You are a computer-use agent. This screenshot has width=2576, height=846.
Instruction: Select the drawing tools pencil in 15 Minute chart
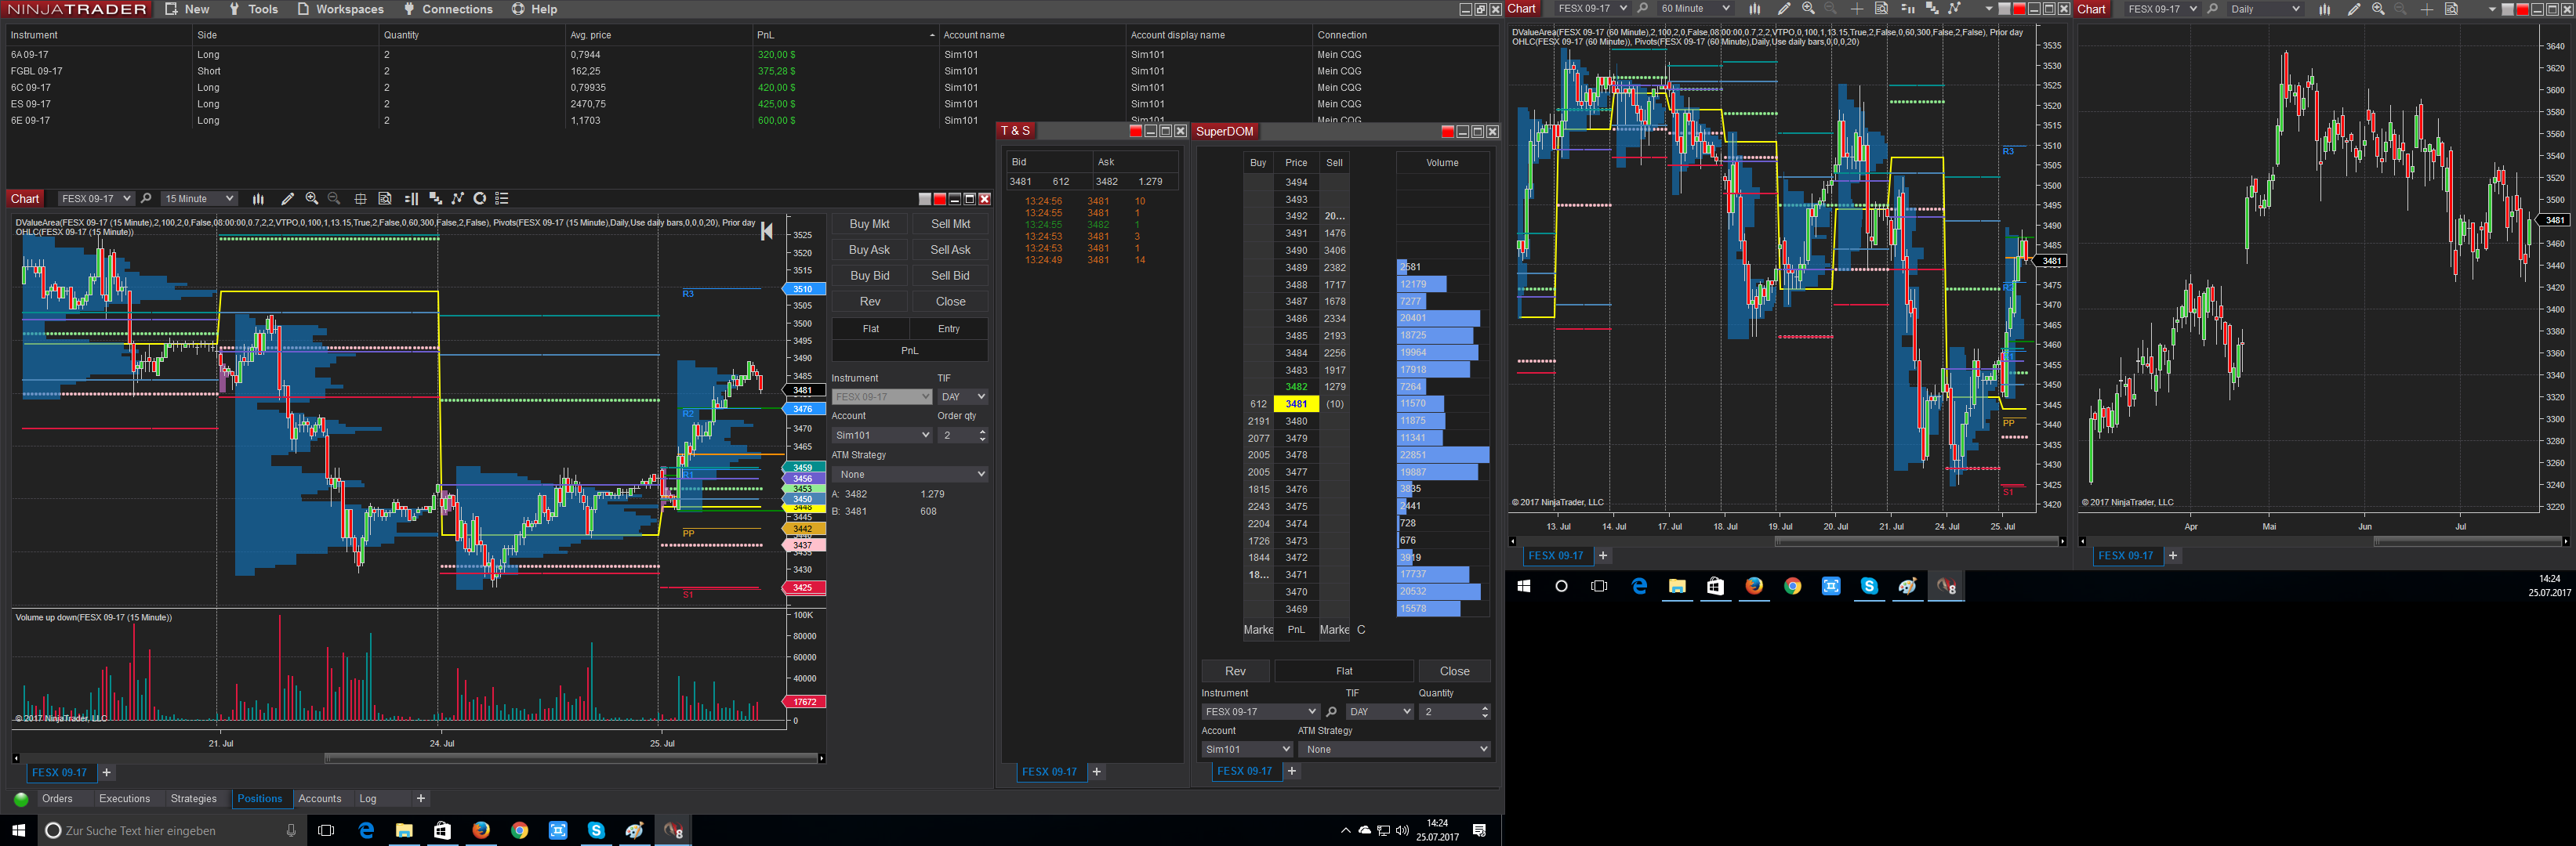pyautogui.click(x=288, y=199)
